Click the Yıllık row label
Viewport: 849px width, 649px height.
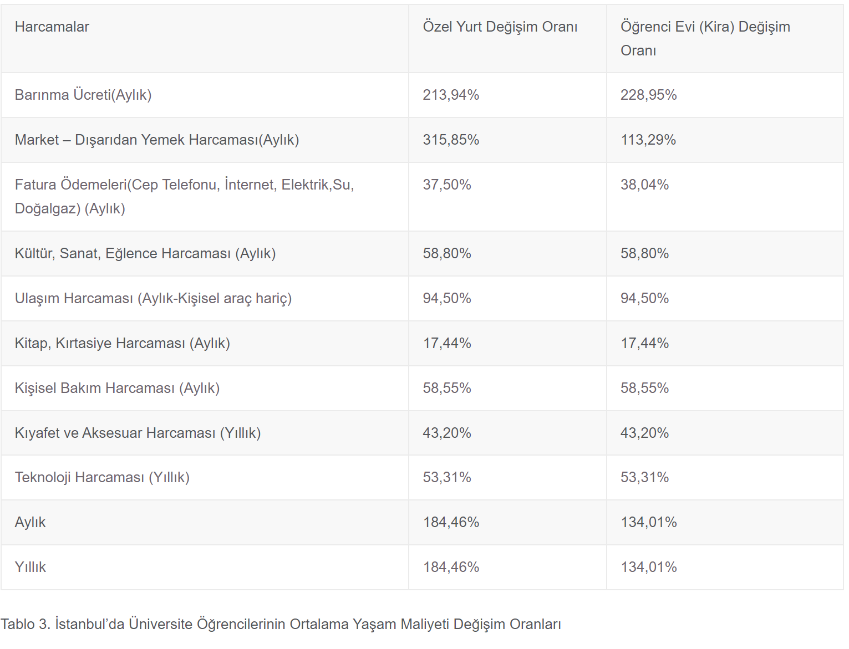[30, 567]
